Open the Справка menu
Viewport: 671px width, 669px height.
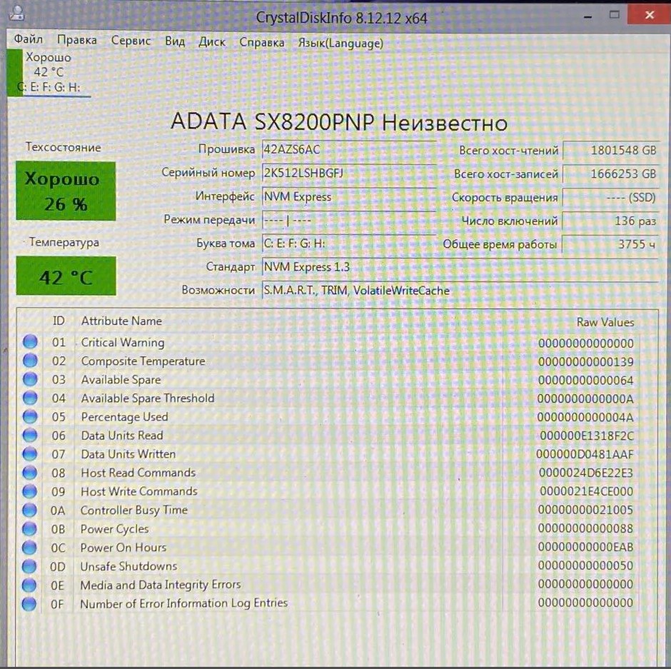click(x=262, y=42)
